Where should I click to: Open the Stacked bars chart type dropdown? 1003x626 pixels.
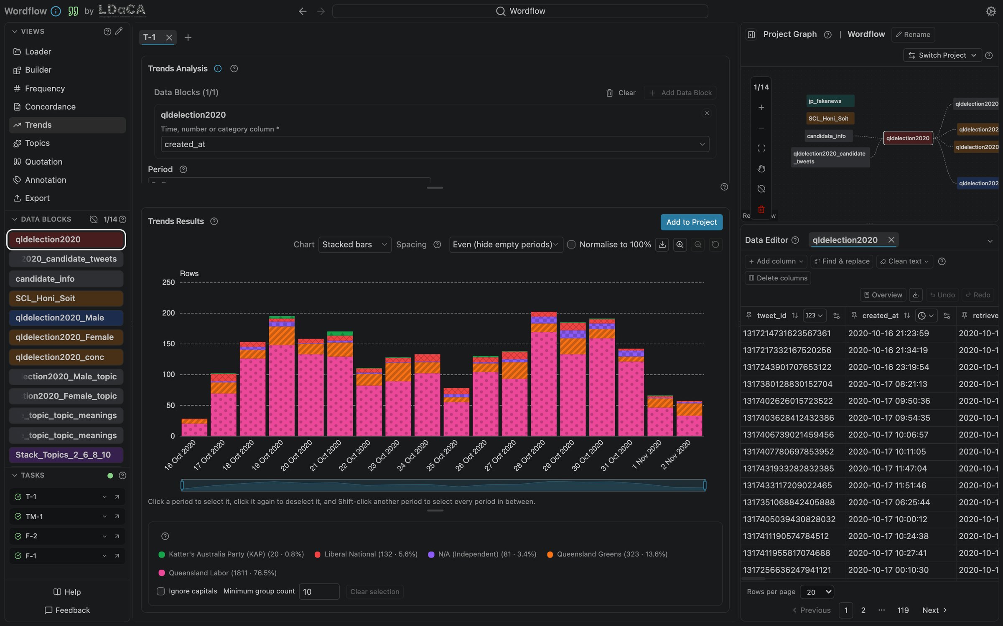[x=354, y=245]
